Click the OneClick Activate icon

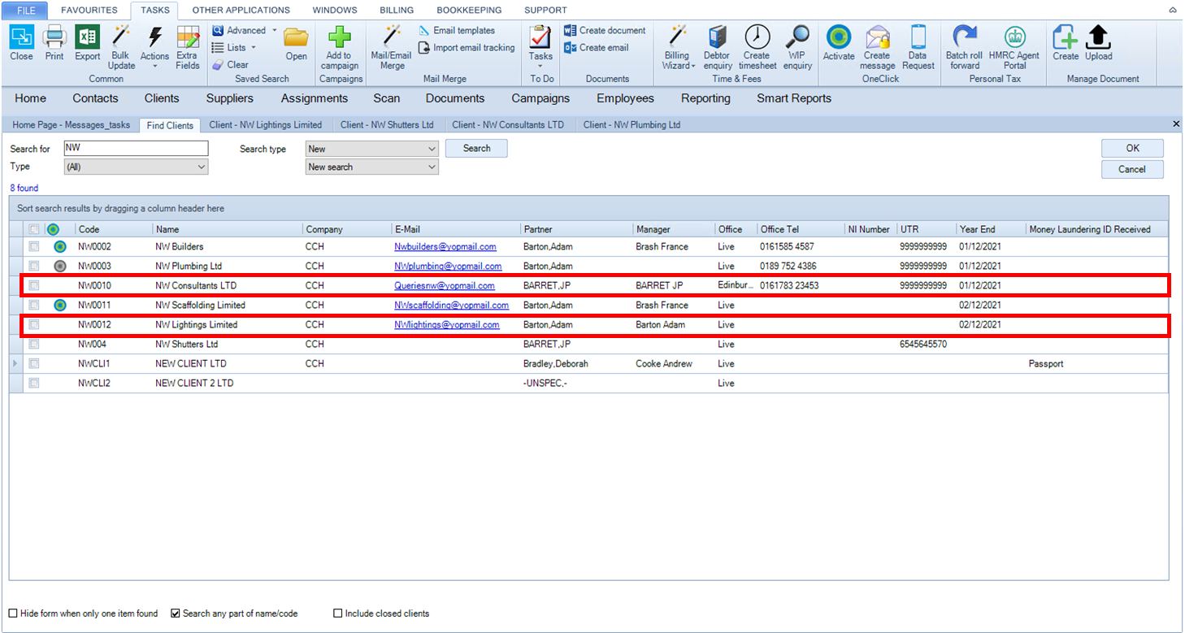(839, 37)
